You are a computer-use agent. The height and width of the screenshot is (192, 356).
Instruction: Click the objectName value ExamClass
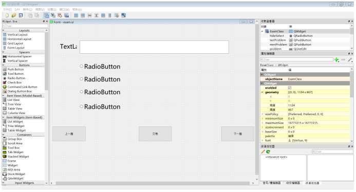pyautogui.click(x=295, y=79)
